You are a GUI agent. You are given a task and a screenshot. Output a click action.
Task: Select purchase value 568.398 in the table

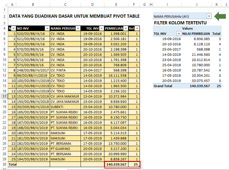coord(116,70)
